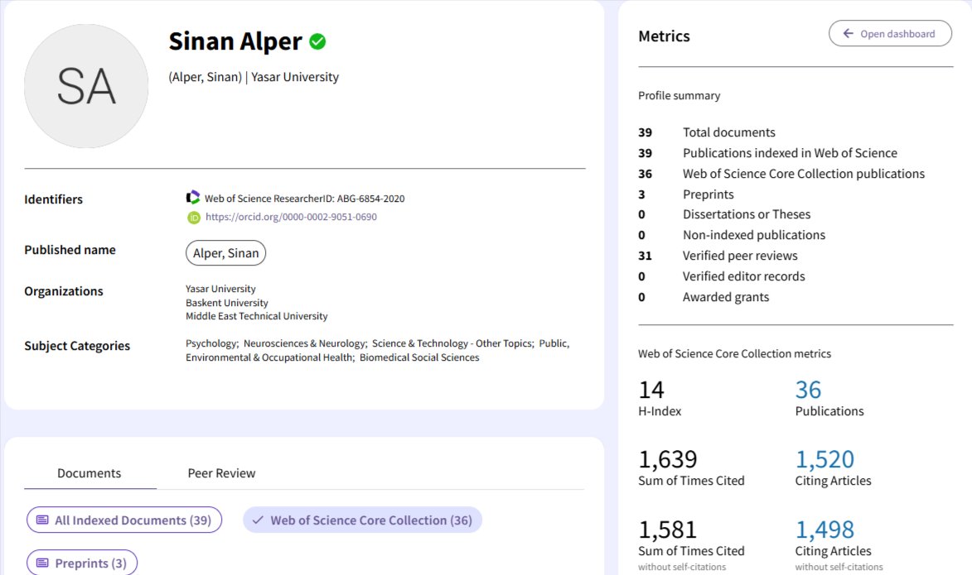Click Yasar University in the Organizations list
The width and height of the screenshot is (972, 575).
tap(220, 289)
